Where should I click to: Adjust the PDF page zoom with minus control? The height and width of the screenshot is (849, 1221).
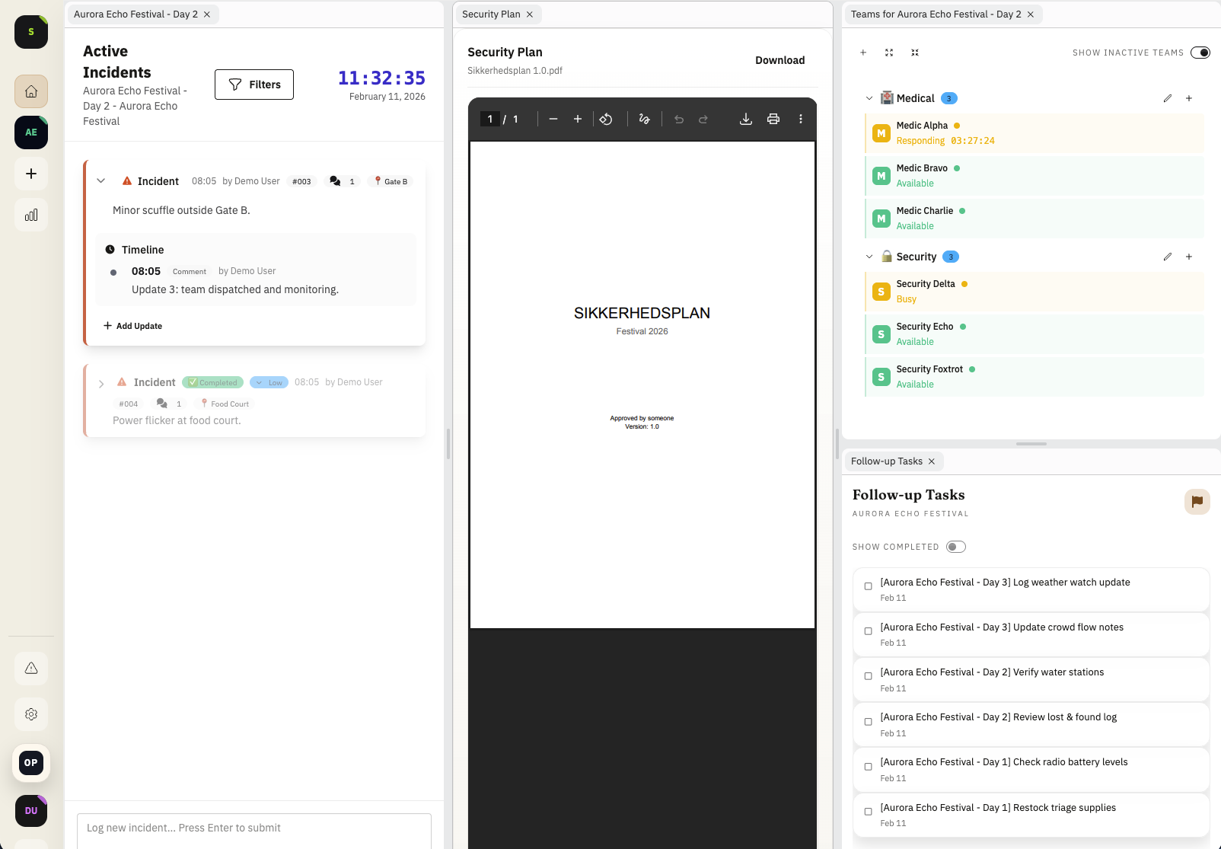[553, 119]
